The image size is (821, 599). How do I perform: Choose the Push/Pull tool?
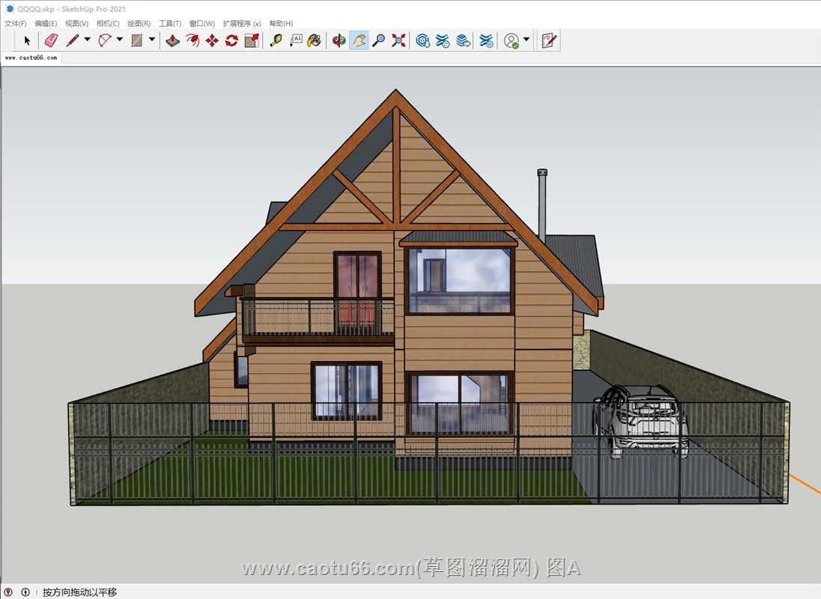(172, 40)
